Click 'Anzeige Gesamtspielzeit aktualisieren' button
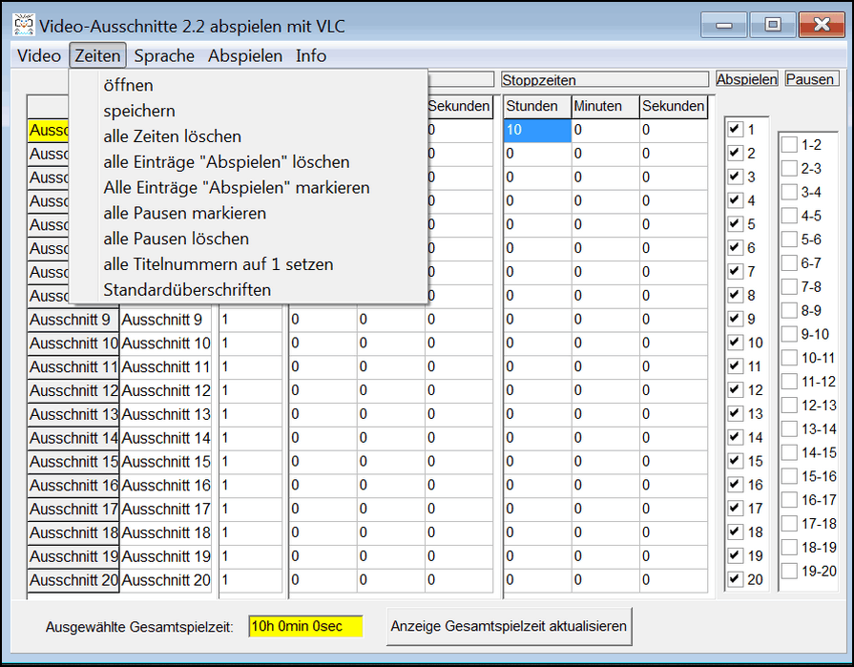 click(510, 626)
